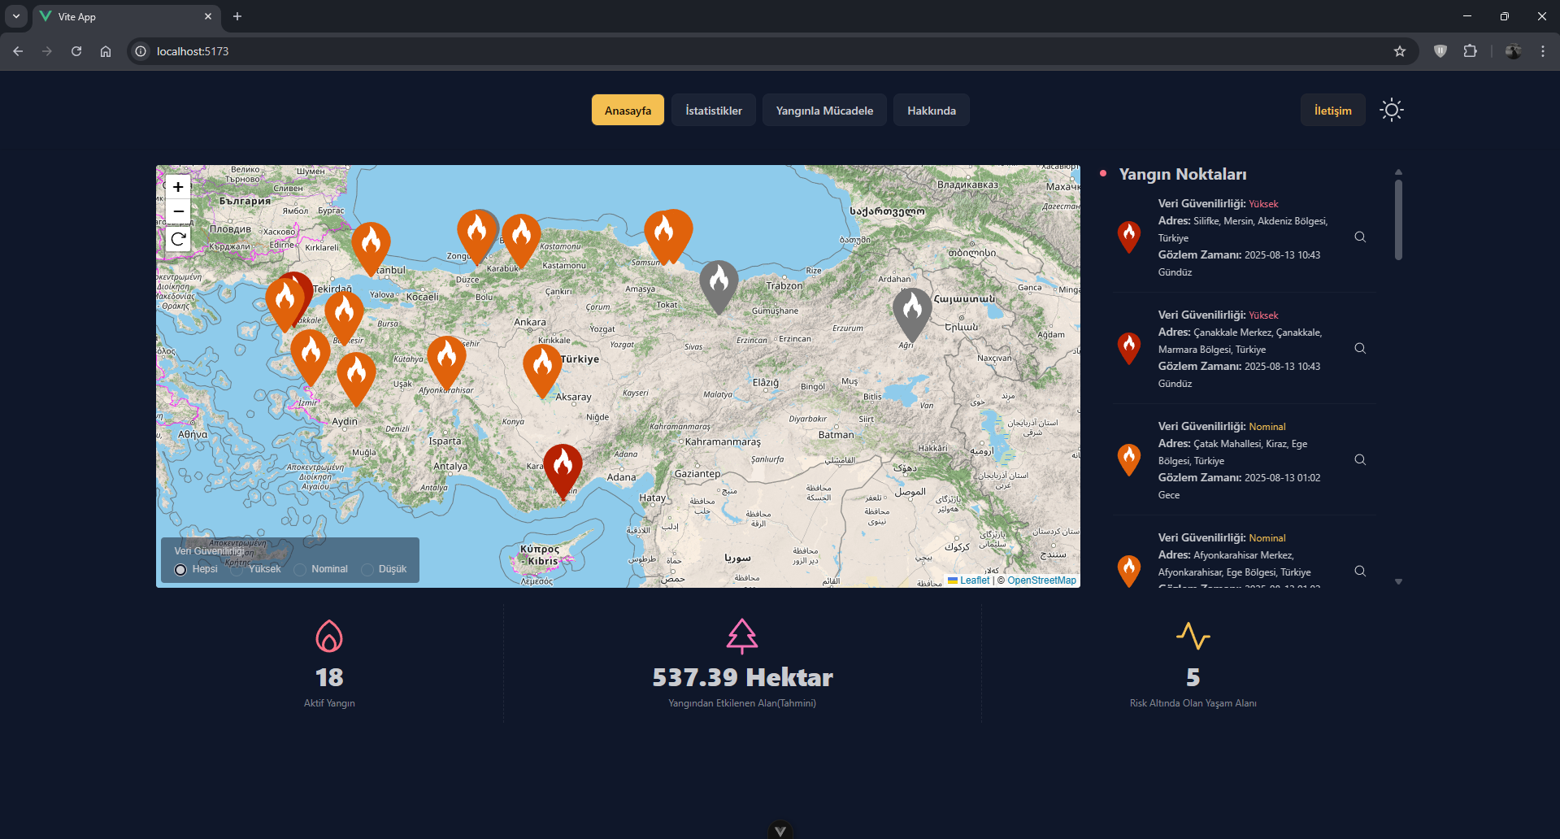Go back in browser history
Viewport: 1560px width, 839px height.
coord(18,51)
